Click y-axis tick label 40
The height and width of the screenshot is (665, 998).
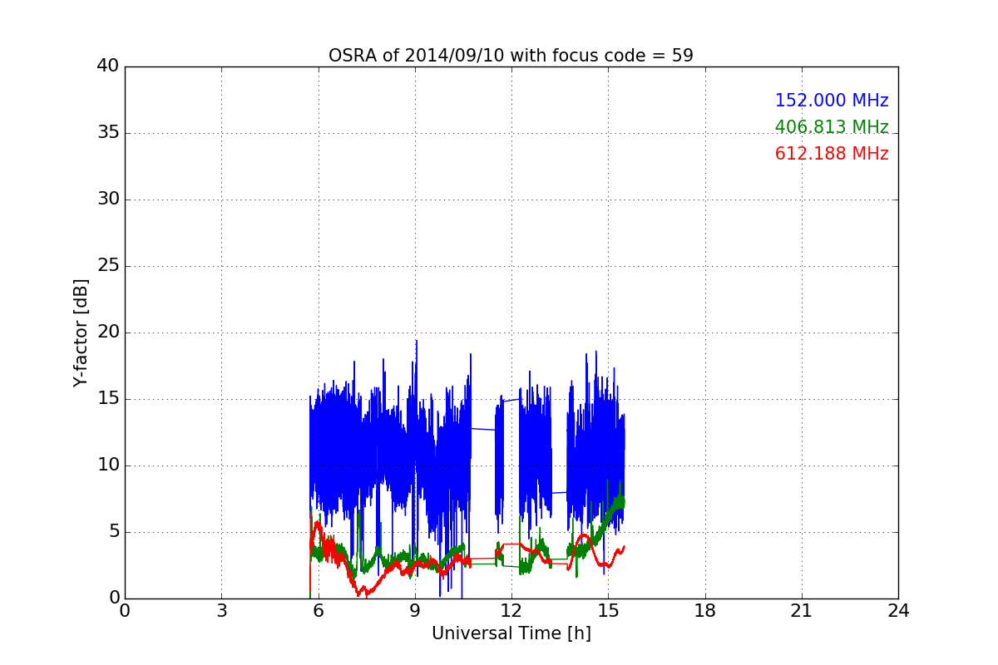[108, 66]
